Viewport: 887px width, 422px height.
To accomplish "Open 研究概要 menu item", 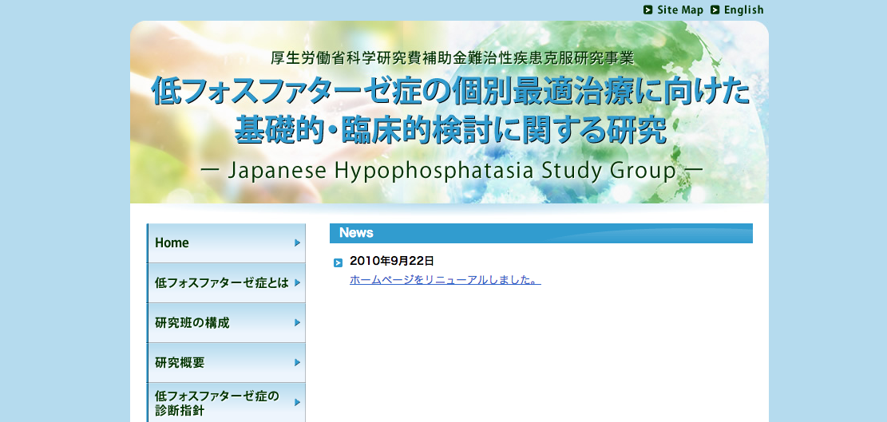I will tap(226, 363).
